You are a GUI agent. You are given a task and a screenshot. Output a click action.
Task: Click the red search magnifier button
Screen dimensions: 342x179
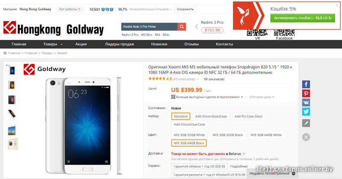point(181,27)
